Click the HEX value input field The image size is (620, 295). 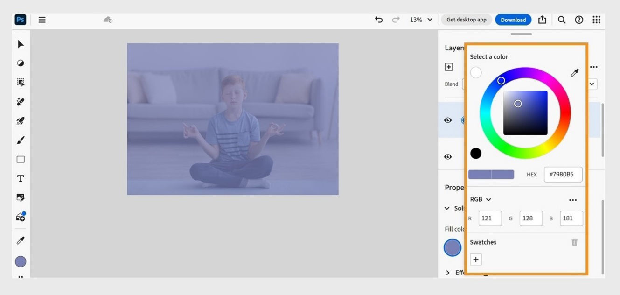click(x=563, y=174)
